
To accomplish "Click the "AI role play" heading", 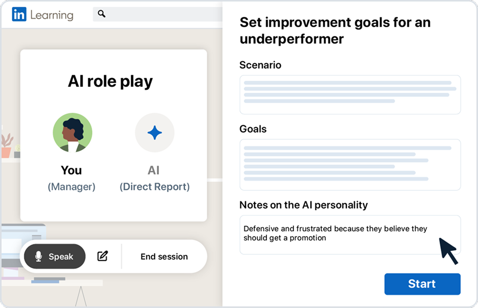I will tap(110, 81).
